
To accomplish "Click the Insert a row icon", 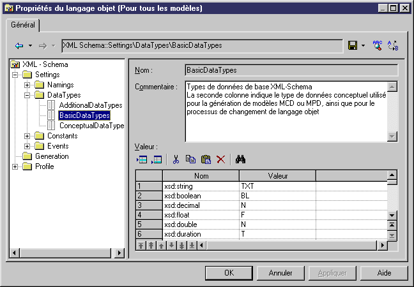I will point(141,159).
